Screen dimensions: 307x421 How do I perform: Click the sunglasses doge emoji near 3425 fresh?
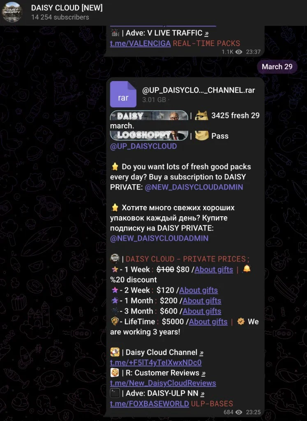pyautogui.click(x=201, y=116)
